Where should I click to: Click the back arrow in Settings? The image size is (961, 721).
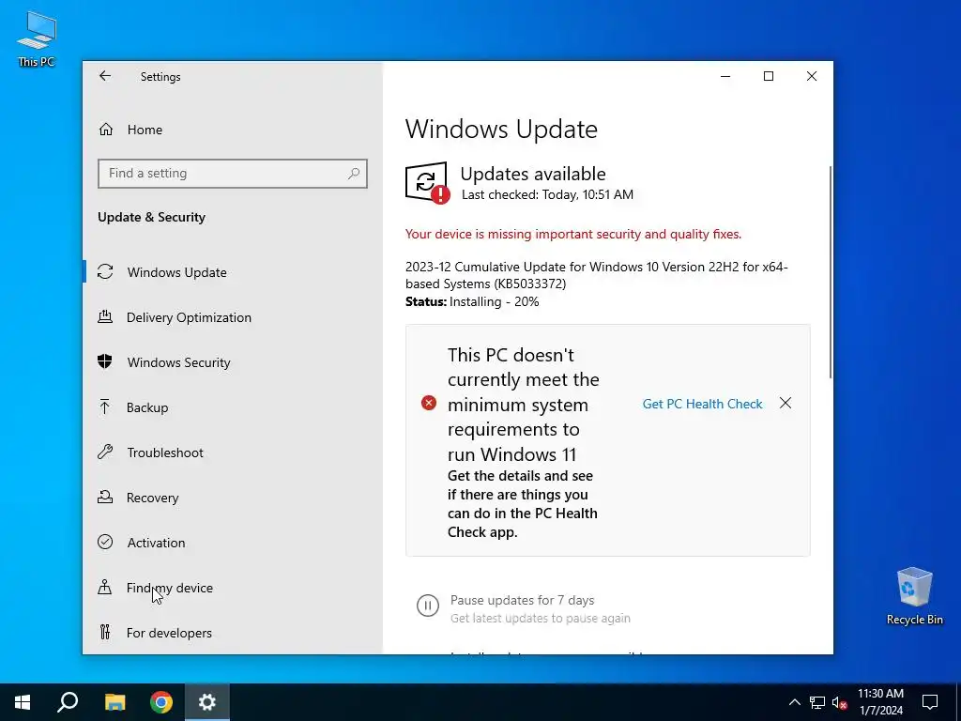click(105, 76)
